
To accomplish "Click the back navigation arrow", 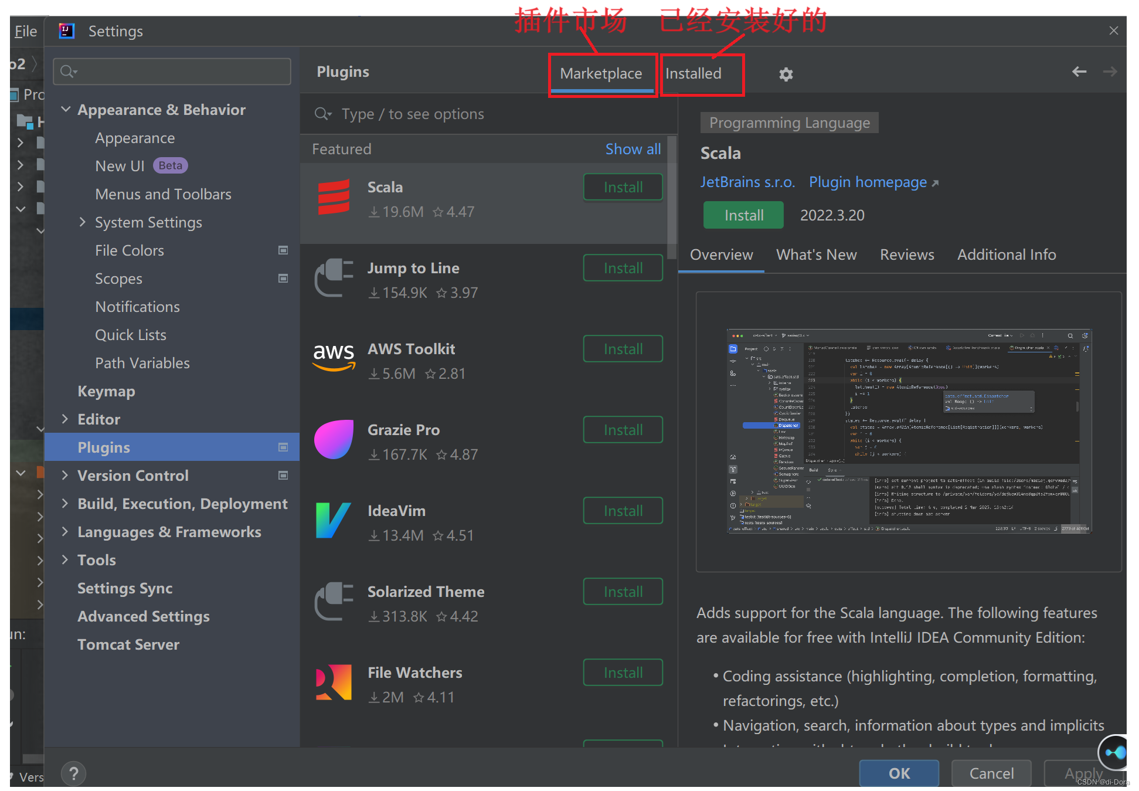I will point(1079,72).
